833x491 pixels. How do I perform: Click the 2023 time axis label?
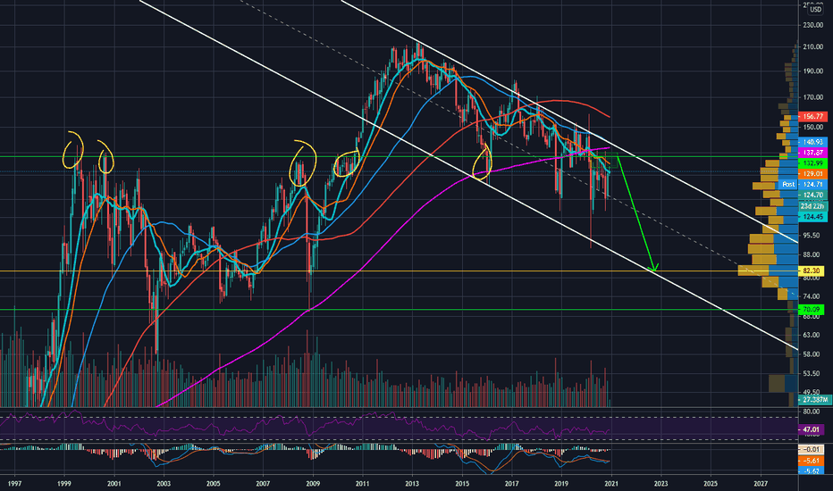click(x=661, y=484)
